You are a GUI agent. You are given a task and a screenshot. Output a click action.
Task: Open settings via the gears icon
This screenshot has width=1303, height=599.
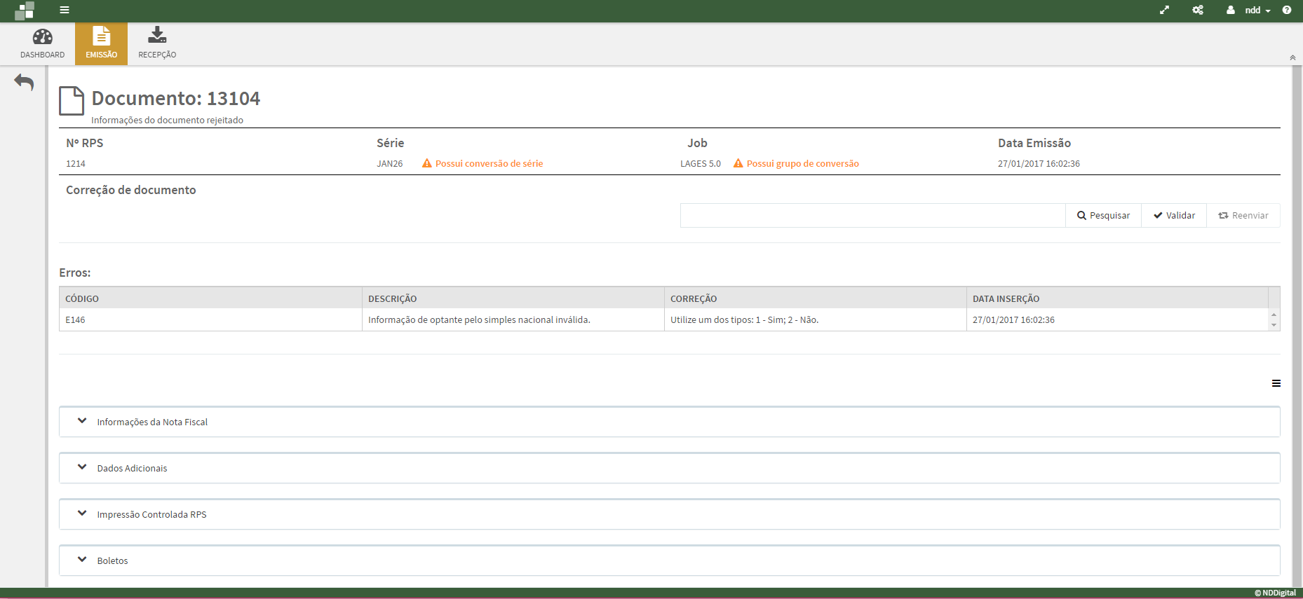pyautogui.click(x=1198, y=10)
